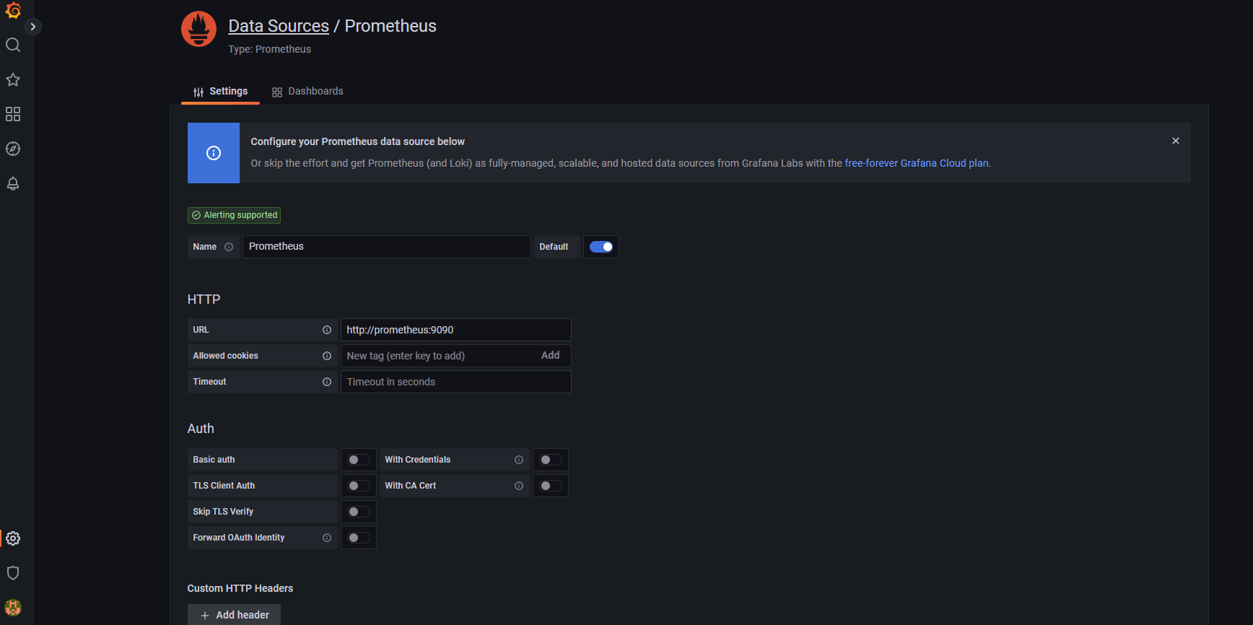
Task: Select the Settings tab
Action: click(x=220, y=91)
